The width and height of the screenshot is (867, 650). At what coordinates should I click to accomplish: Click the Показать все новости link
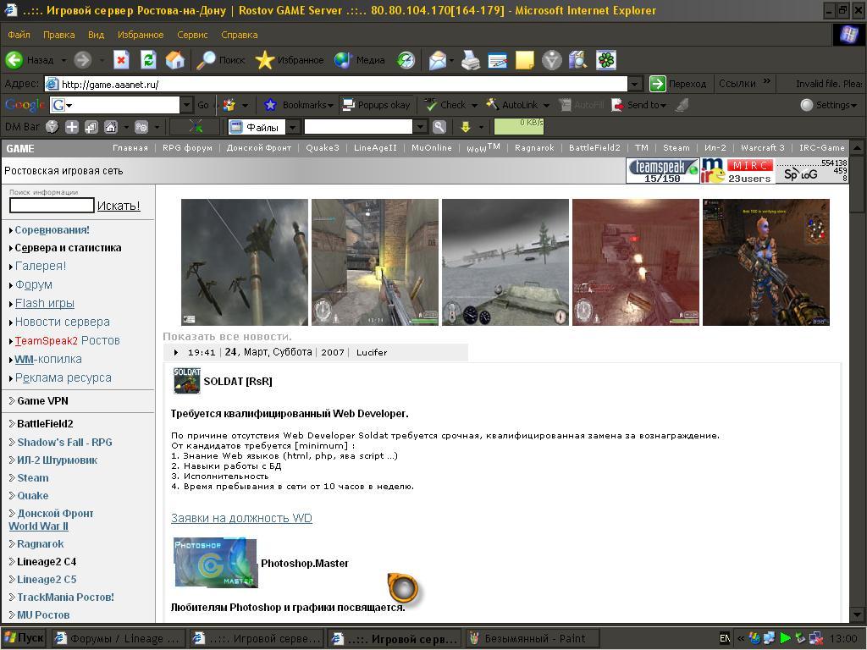coord(227,336)
